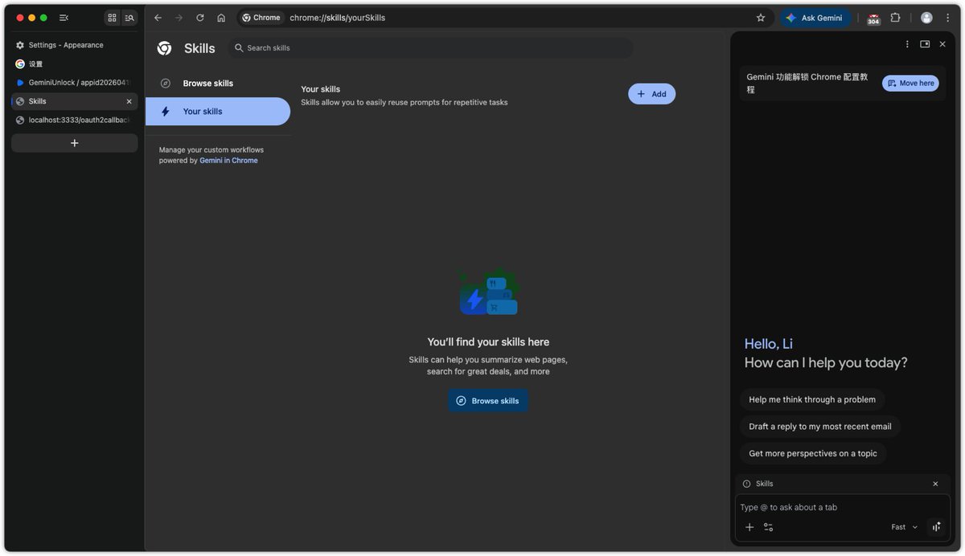Remove the Skills tab chip

(x=935, y=484)
